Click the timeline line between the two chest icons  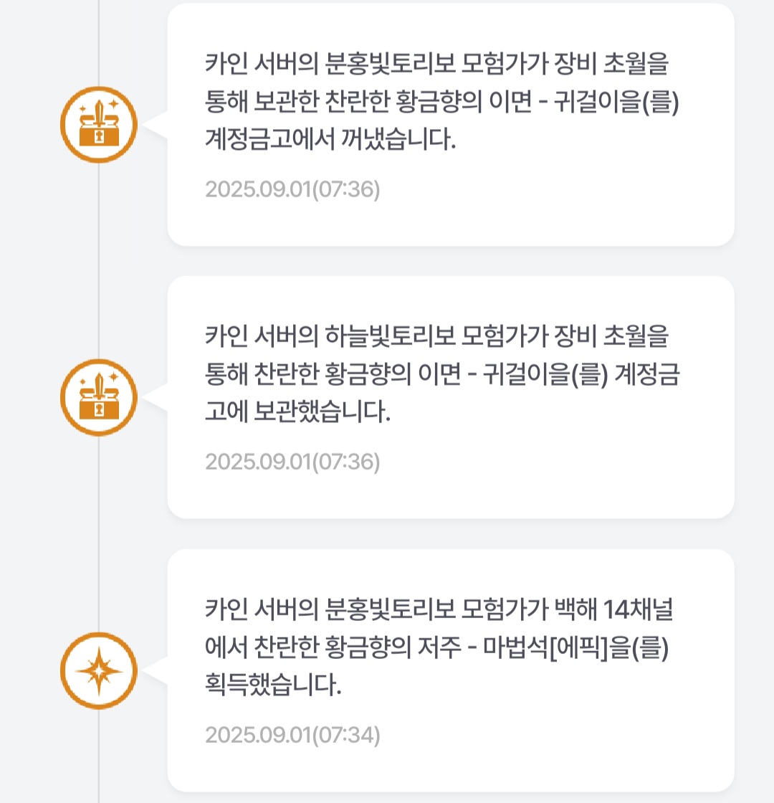coord(99,261)
